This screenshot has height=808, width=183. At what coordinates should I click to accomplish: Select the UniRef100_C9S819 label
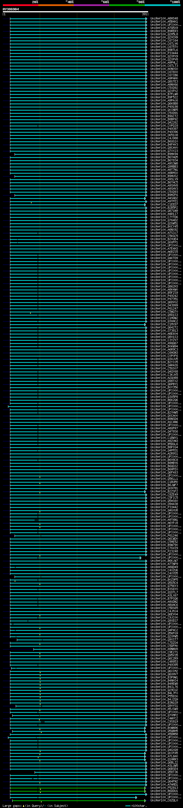pyautogui.click(x=164, y=721)
